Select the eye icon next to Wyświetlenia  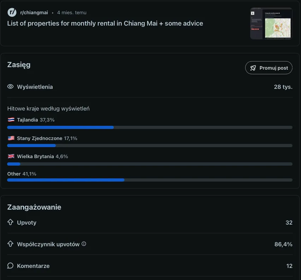coord(10,87)
